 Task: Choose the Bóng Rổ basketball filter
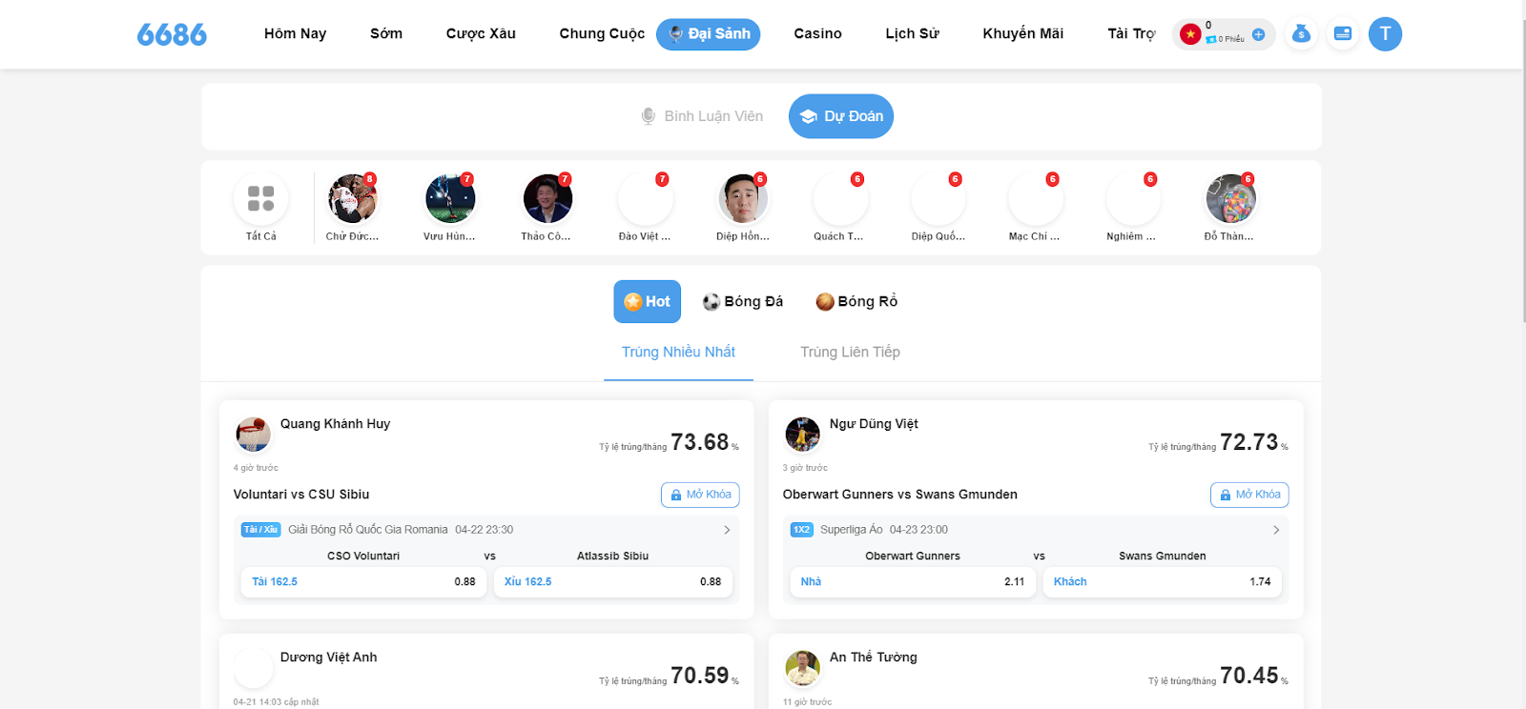click(x=856, y=301)
